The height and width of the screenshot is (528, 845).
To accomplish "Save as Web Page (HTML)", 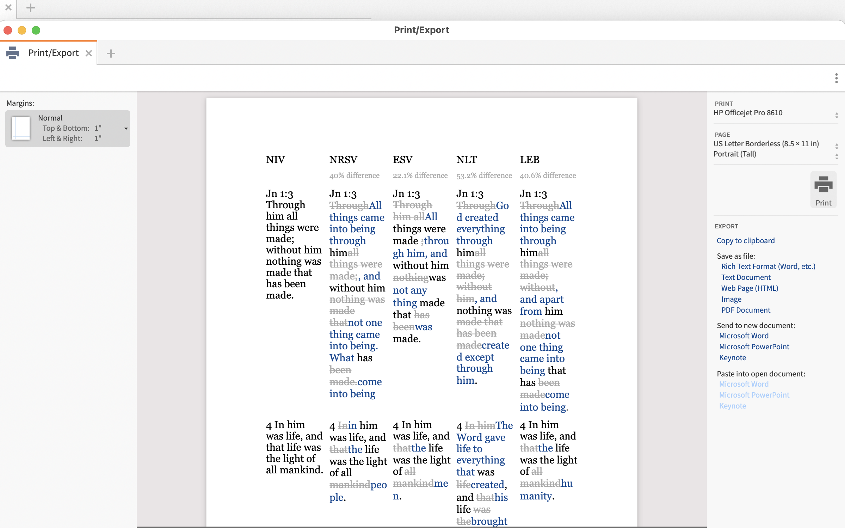I will 750,288.
